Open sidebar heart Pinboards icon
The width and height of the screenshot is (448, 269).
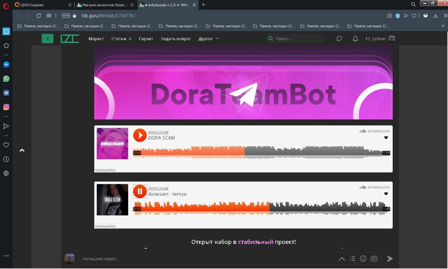pyautogui.click(x=6, y=145)
